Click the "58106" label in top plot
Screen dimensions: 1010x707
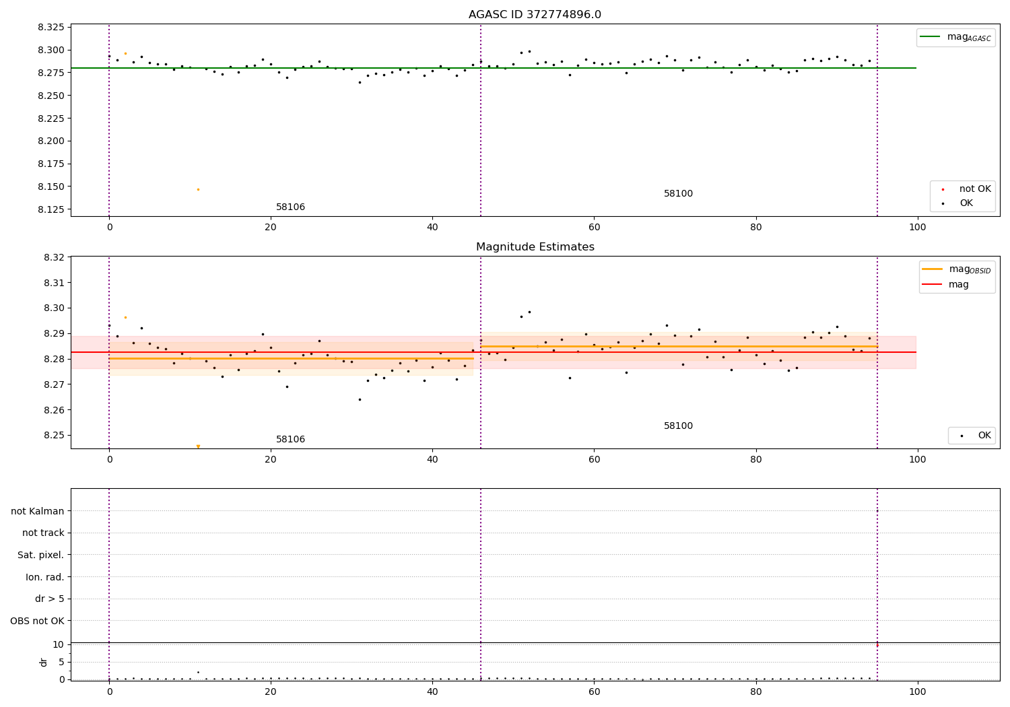(x=290, y=207)
